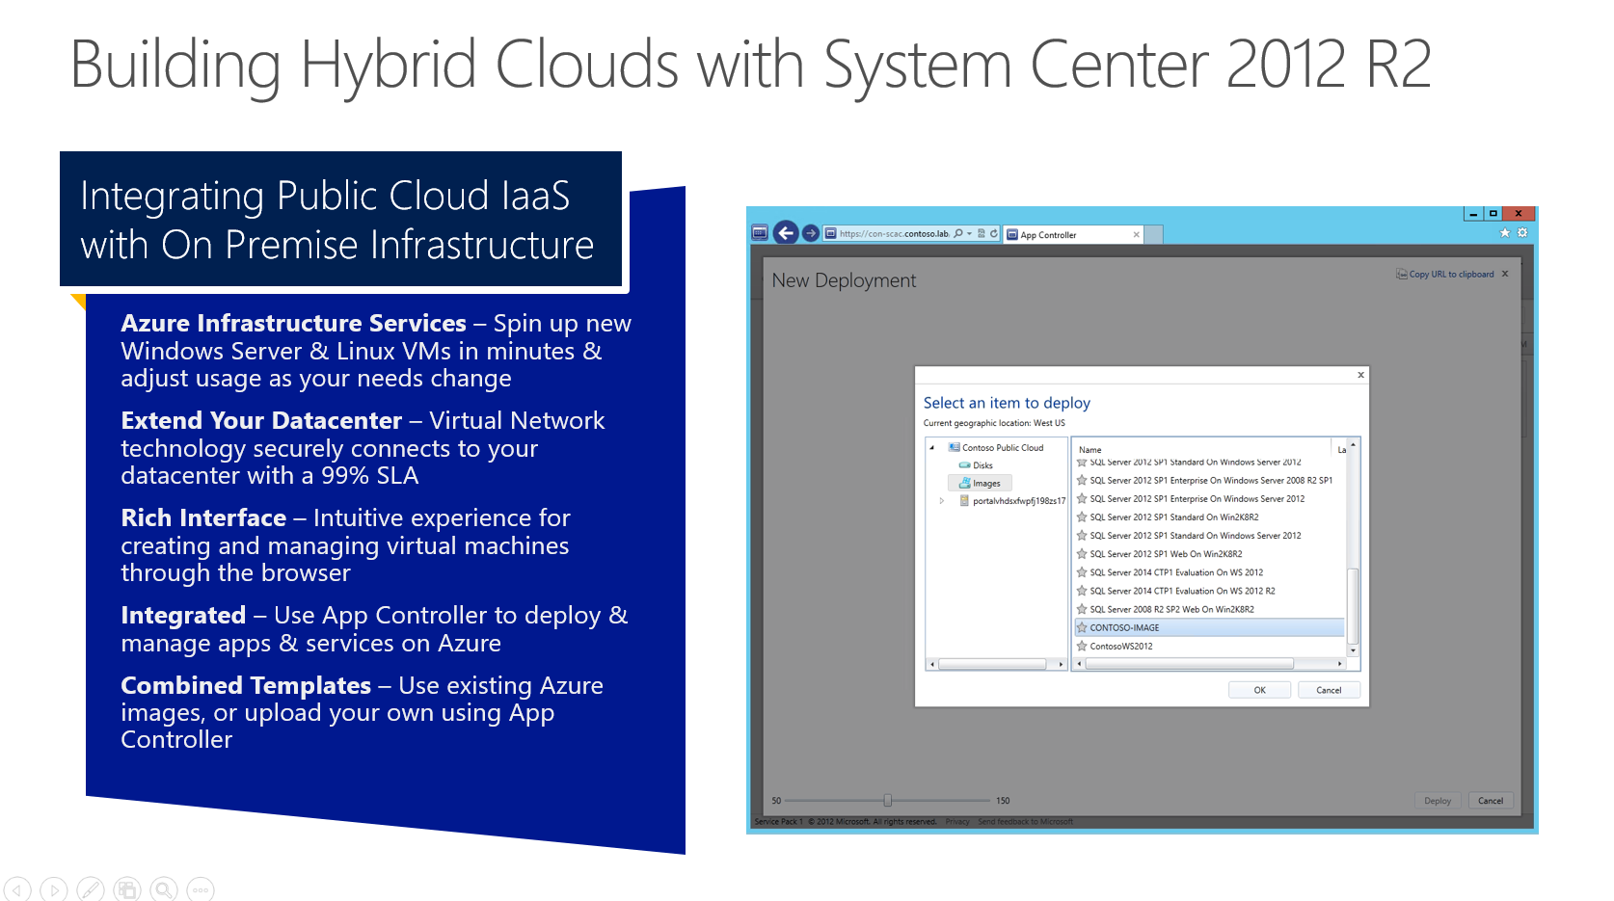Select SQL Server 2012 SP1 Enterprise 2008 R2 SP1
Screen dimensions: 1614x901
point(1210,480)
